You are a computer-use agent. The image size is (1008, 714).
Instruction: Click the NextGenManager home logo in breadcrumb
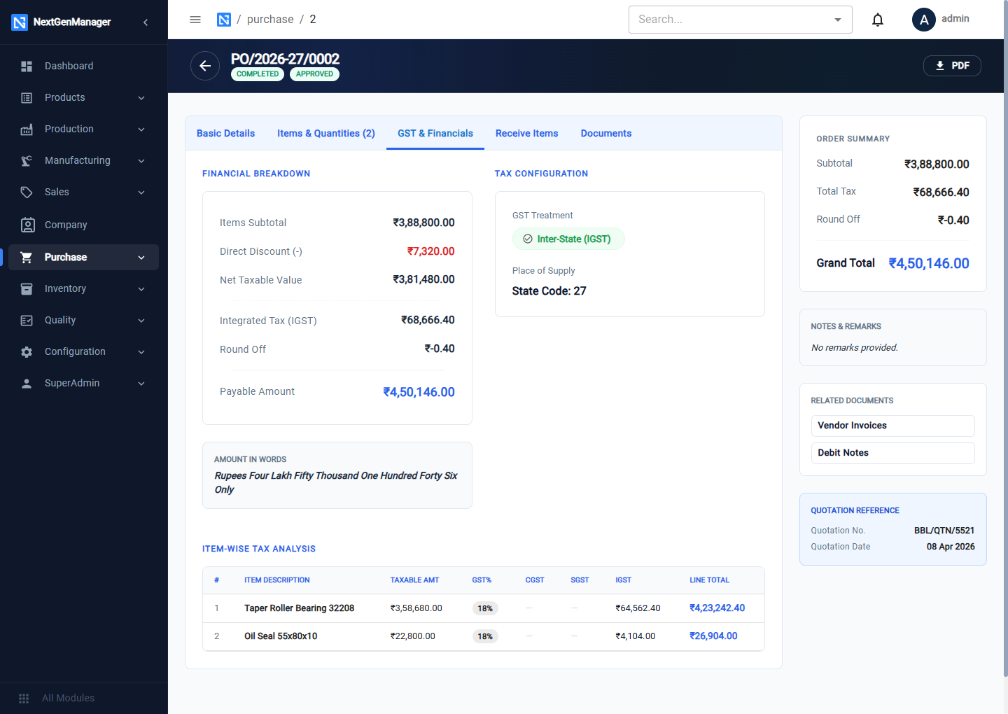224,20
